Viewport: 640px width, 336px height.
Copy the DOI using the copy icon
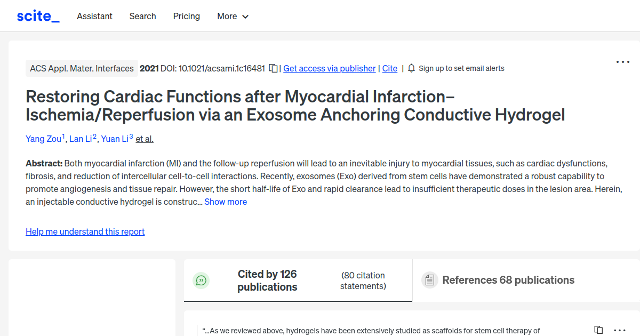[273, 68]
